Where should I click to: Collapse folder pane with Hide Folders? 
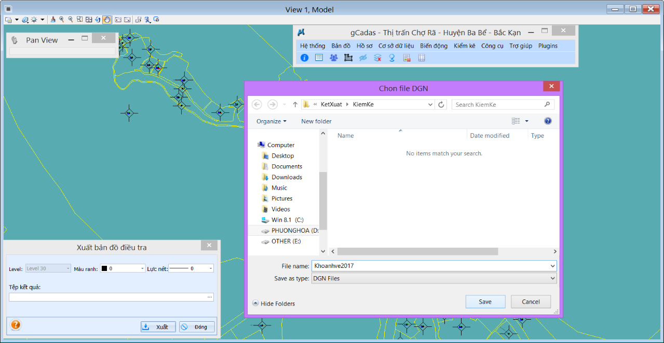click(273, 304)
